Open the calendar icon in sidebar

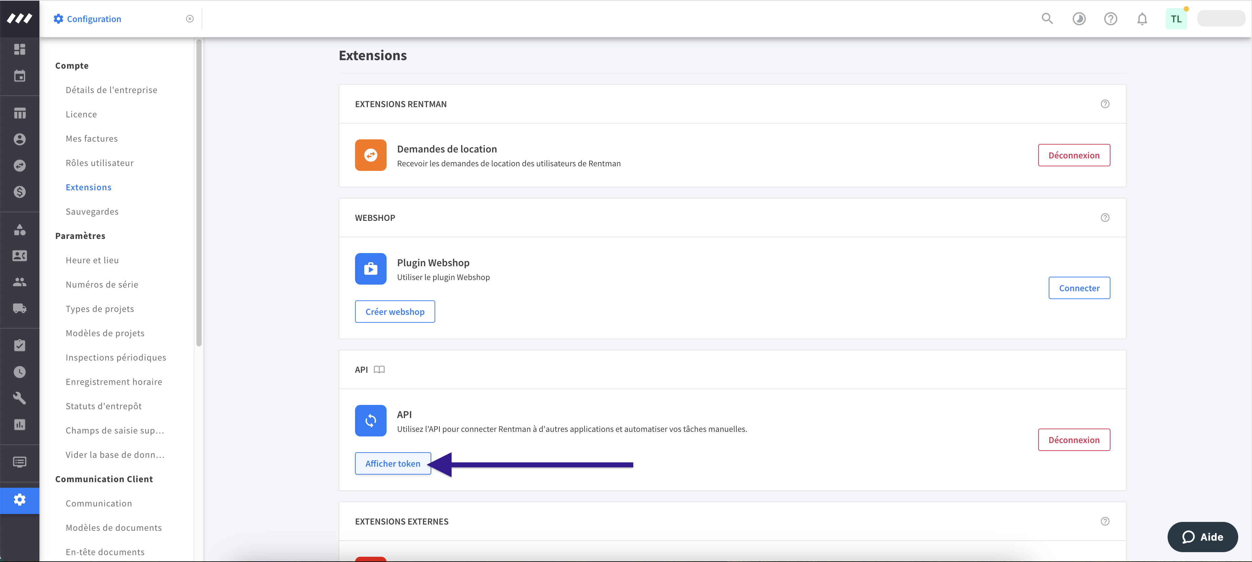[x=19, y=76]
